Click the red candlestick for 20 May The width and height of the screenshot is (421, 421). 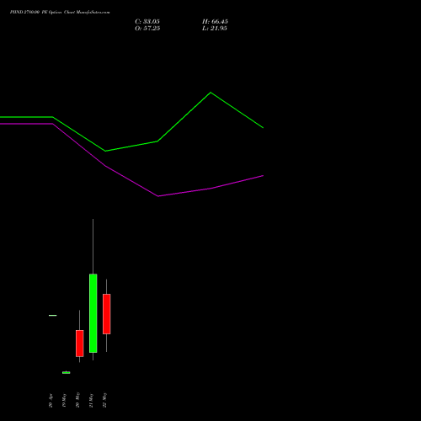pyautogui.click(x=80, y=344)
